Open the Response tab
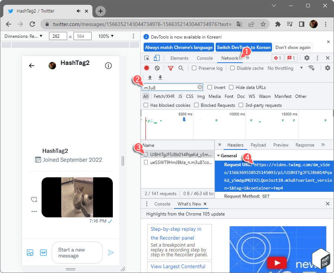334x273 pixels. pos(305,145)
